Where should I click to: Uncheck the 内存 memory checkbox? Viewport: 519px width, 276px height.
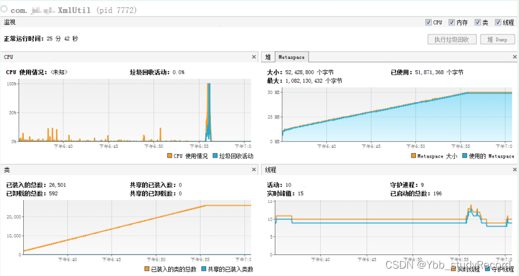point(452,22)
